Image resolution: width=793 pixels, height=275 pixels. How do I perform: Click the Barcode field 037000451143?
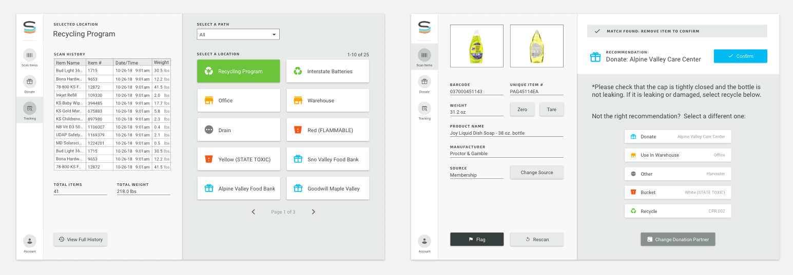point(477,92)
